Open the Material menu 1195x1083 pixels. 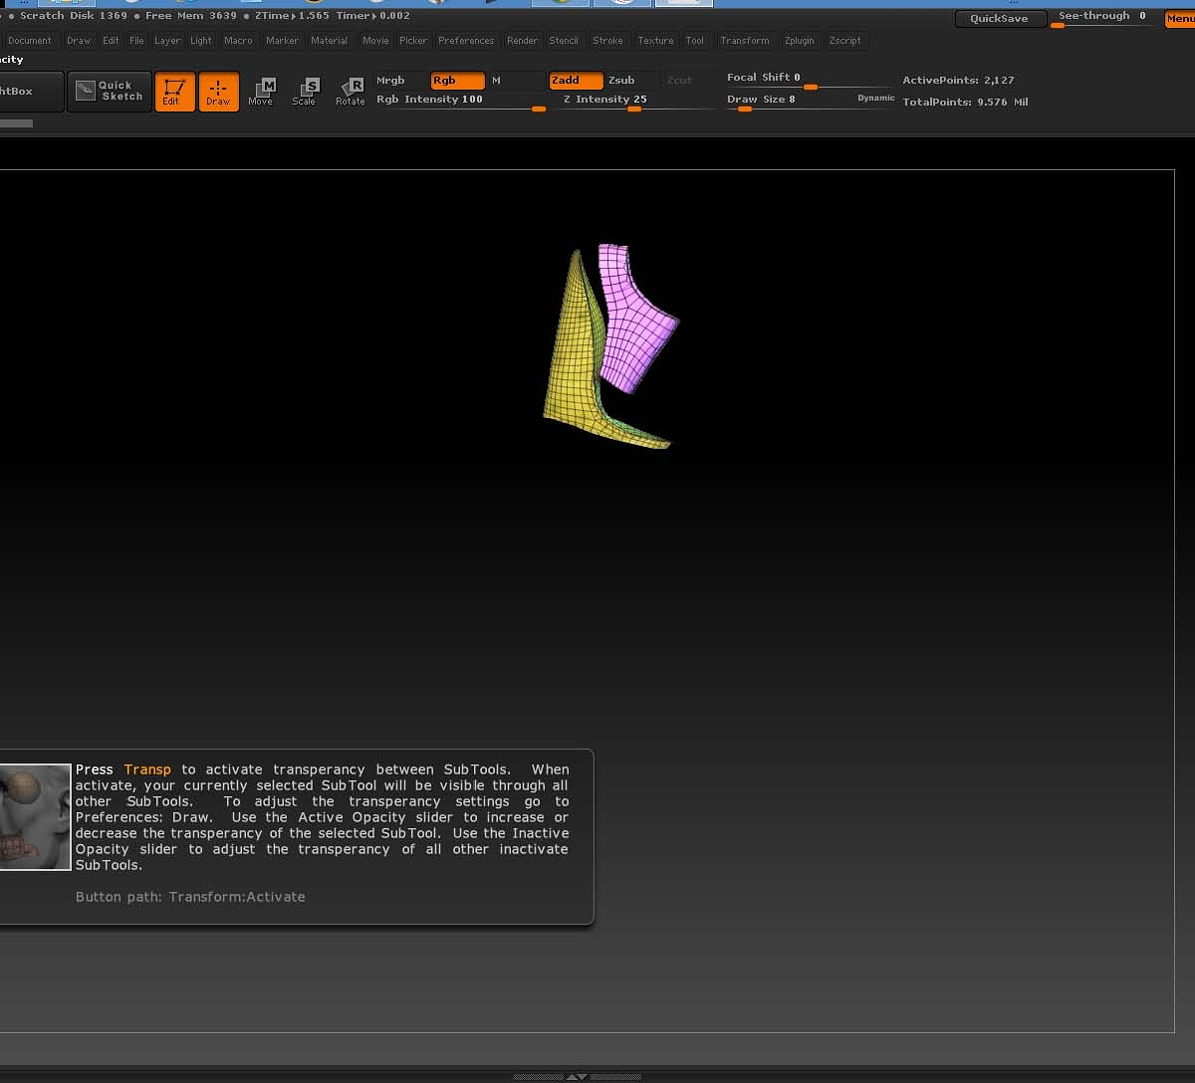(x=329, y=41)
